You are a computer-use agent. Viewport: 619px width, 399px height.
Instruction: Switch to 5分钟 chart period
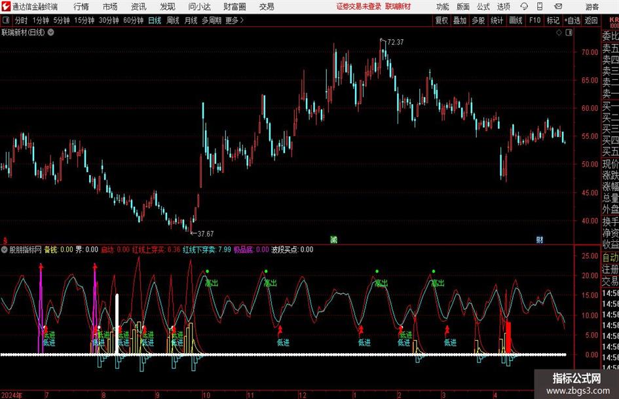62,20
